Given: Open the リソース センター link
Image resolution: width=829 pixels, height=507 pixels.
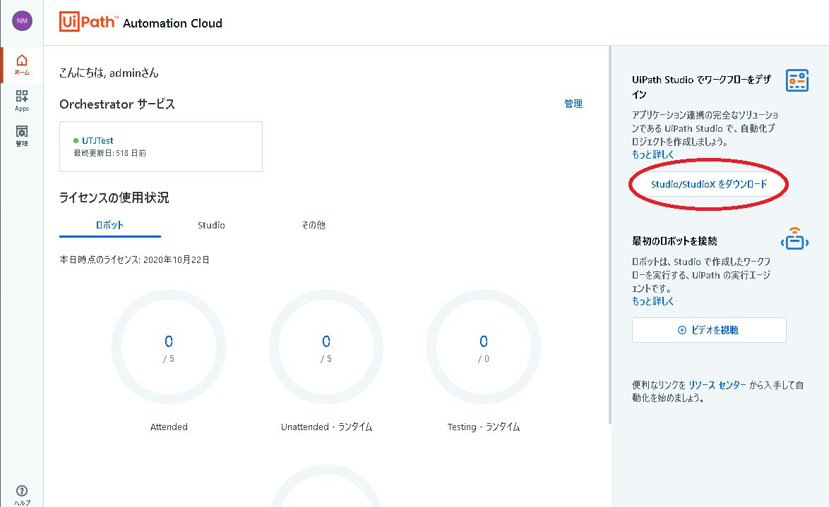Looking at the screenshot, I should coord(717,385).
